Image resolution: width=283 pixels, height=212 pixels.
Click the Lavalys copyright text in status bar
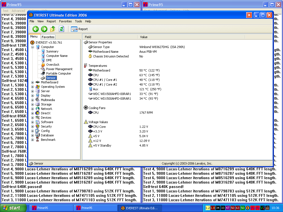click(x=187, y=163)
